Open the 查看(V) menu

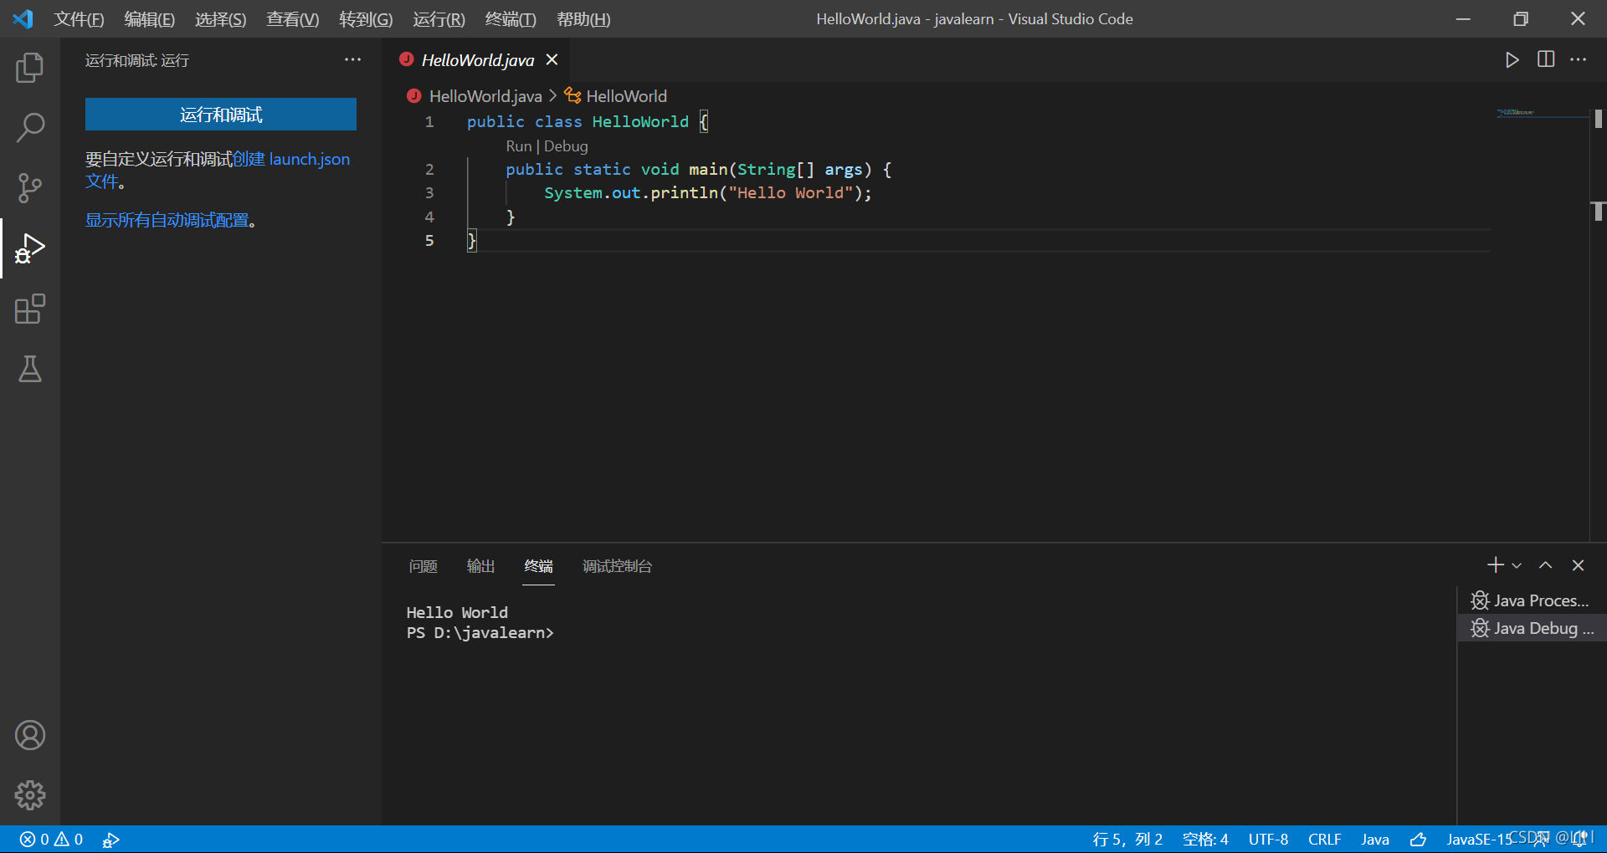pos(293,19)
